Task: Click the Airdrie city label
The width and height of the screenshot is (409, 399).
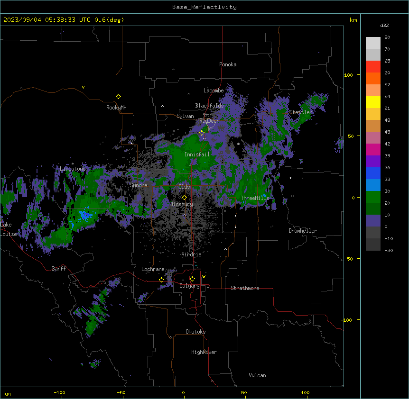Action: (192, 254)
